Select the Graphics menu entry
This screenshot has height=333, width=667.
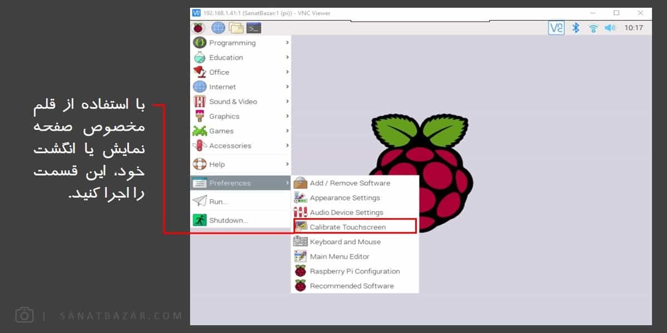[x=241, y=117]
